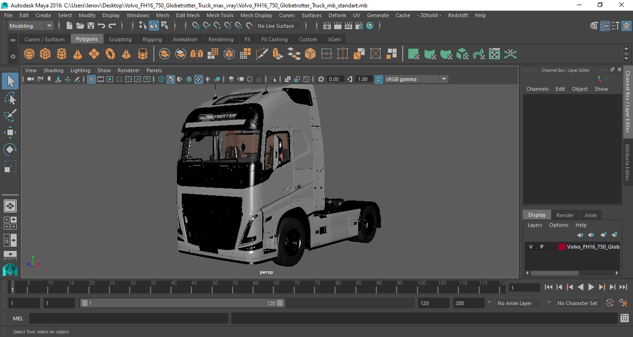The image size is (633, 337).
Task: Toggle auto keyframe button
Action: pos(610,303)
